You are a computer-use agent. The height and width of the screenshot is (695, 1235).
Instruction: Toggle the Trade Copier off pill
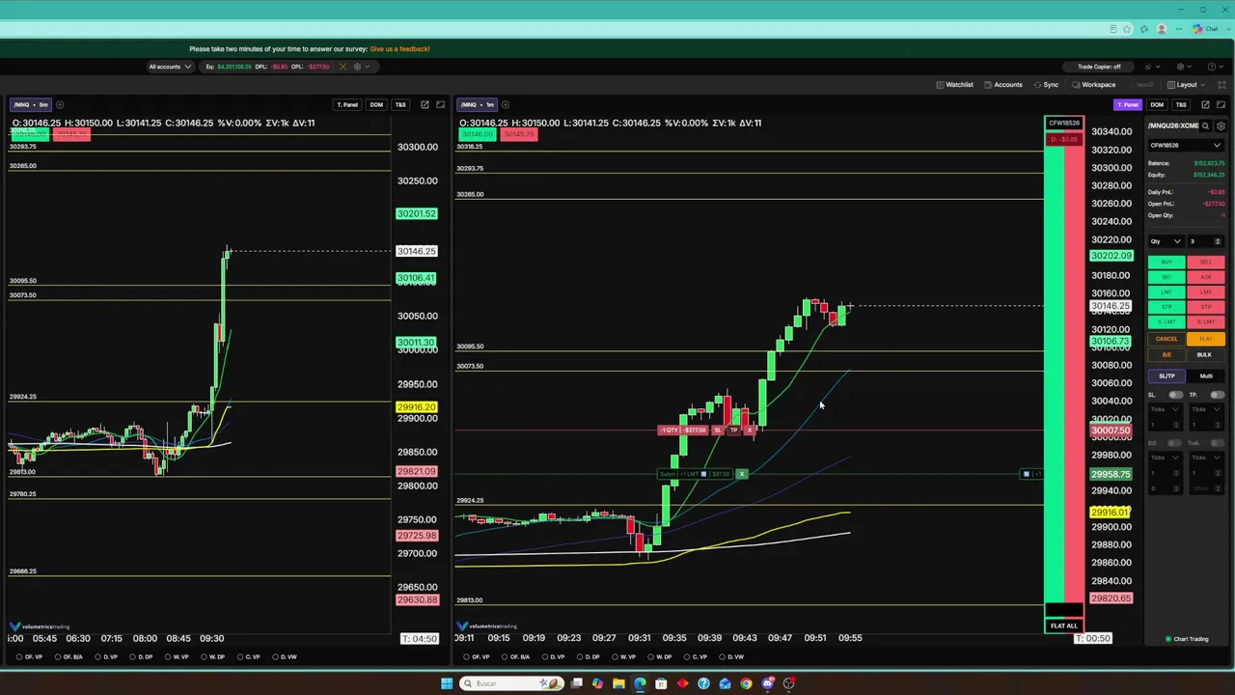click(x=1099, y=67)
